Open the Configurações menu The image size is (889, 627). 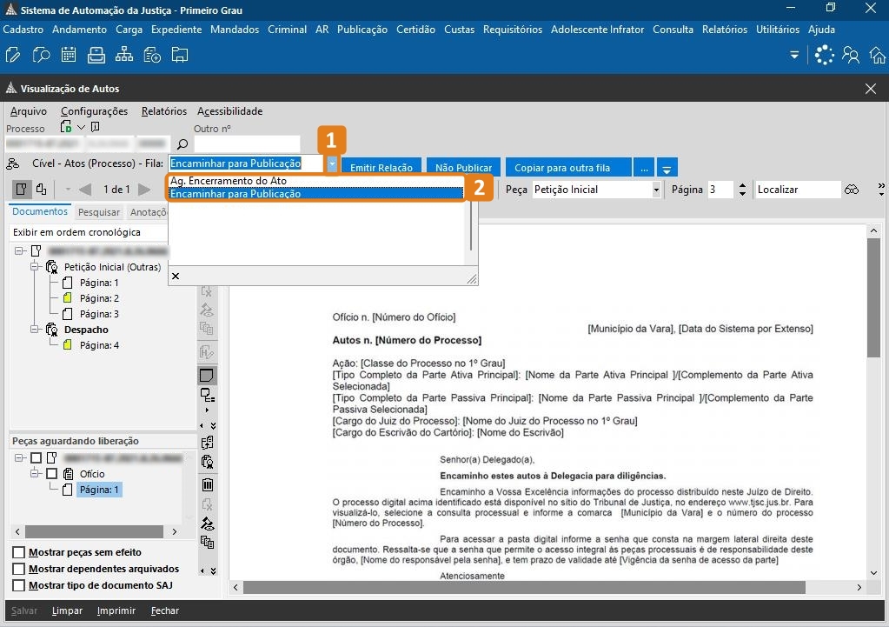click(x=94, y=111)
